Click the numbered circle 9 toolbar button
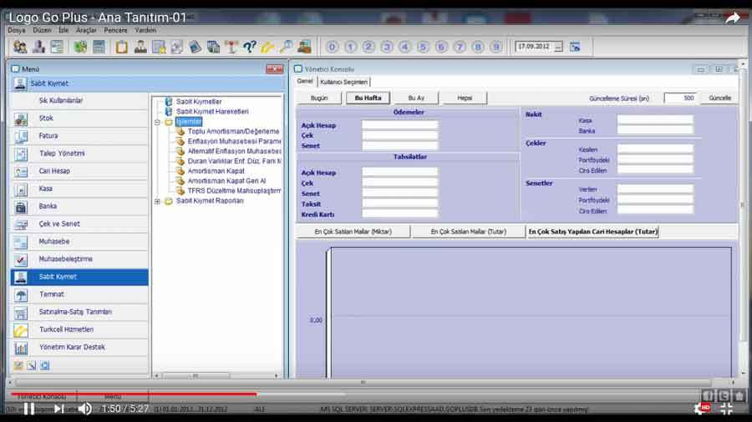This screenshot has height=422, width=752. pos(495,47)
